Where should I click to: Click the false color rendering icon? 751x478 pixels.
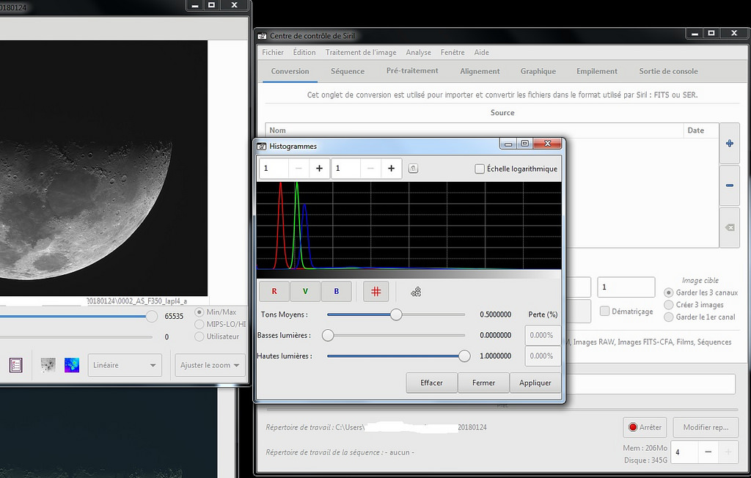[x=71, y=365]
